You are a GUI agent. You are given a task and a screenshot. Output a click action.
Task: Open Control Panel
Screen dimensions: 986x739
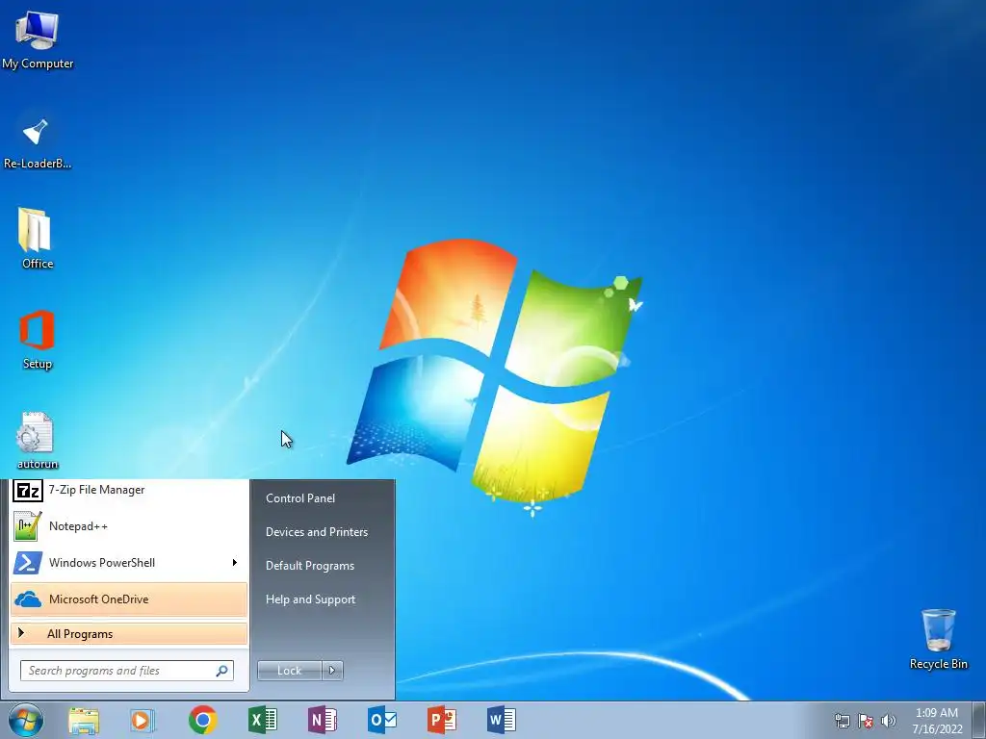300,498
